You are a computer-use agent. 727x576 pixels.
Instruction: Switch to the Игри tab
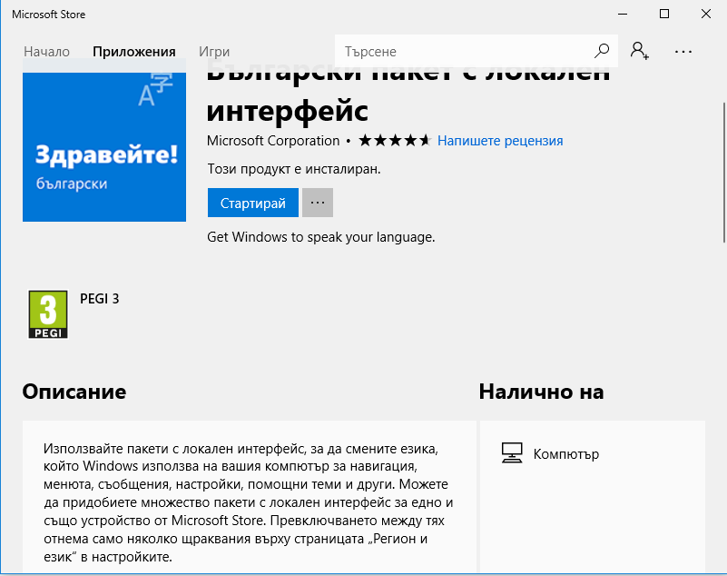pyautogui.click(x=214, y=52)
